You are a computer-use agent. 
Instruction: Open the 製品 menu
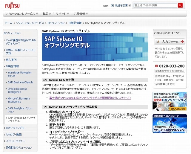[45, 14]
